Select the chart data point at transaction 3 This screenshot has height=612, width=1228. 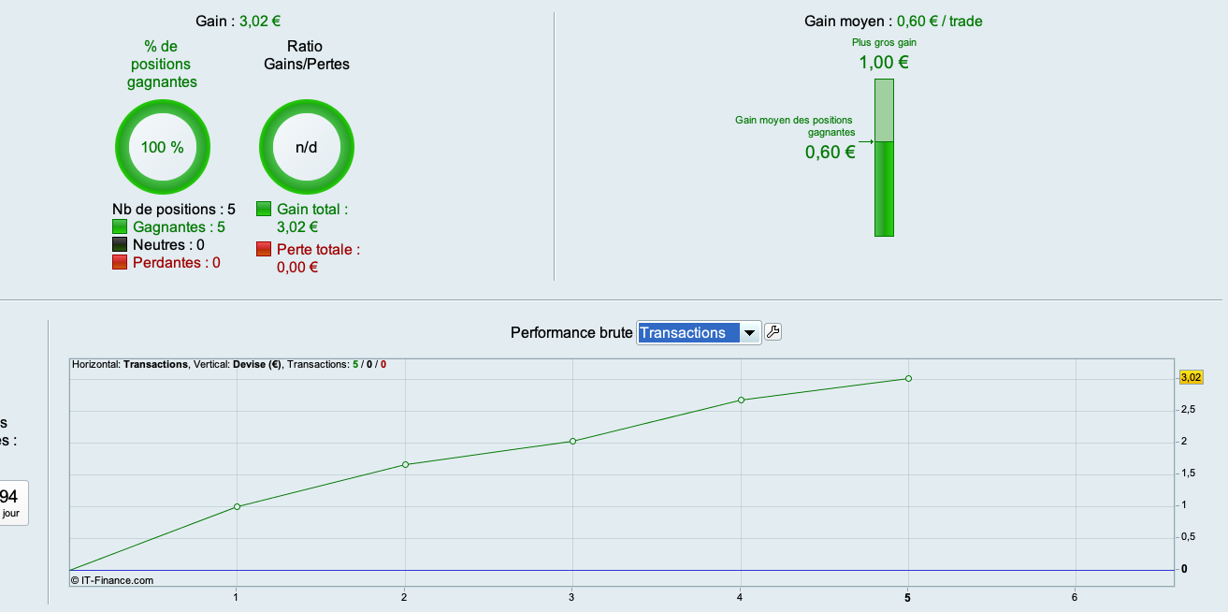pyautogui.click(x=572, y=441)
